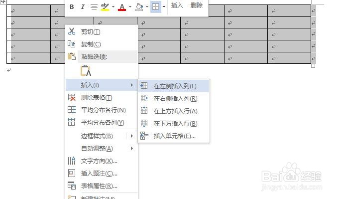Apply the yellow text highlight color

tap(105, 7)
